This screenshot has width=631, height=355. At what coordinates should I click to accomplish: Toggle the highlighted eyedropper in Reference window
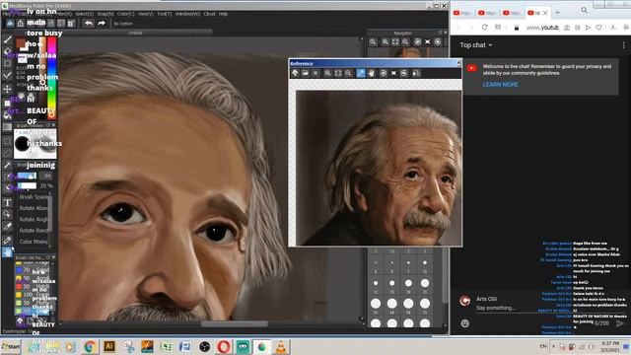361,73
